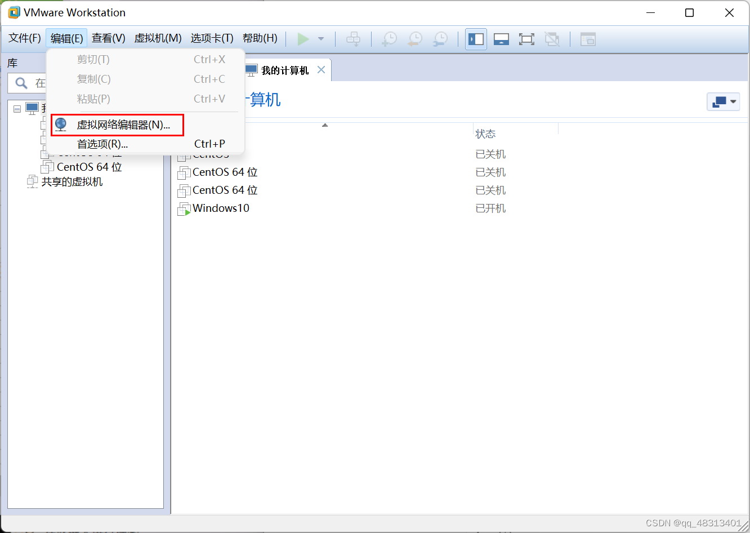Open the 选项卡(T) menu
The image size is (750, 533).
click(x=212, y=38)
